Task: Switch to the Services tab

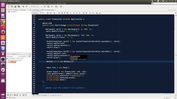Action: [x=23, y=10]
